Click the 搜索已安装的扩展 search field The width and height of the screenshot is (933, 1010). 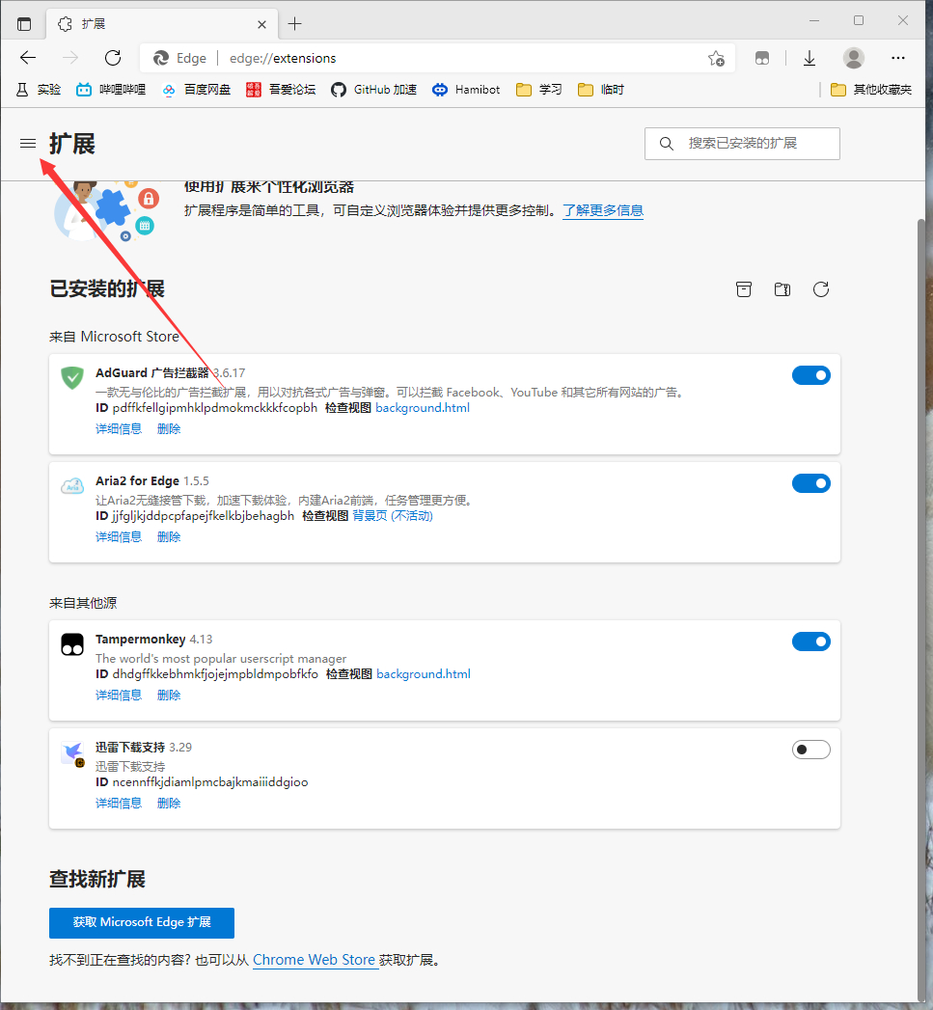742,144
